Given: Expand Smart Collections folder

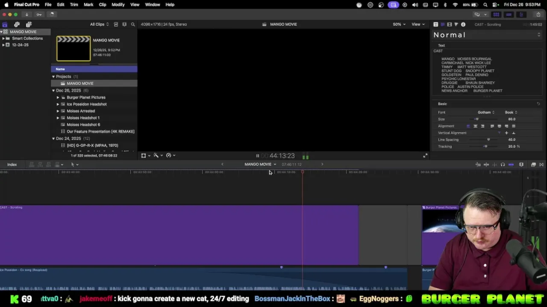Looking at the screenshot, I should pos(3,38).
